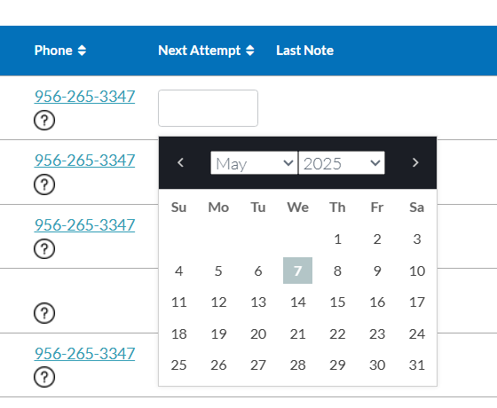Pick May 15 in the calendar
This screenshot has height=408, width=497.
[337, 302]
